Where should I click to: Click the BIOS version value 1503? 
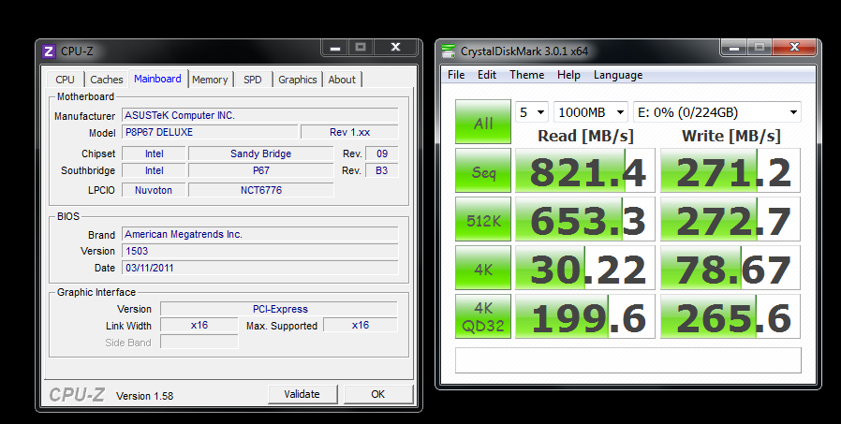click(x=260, y=251)
